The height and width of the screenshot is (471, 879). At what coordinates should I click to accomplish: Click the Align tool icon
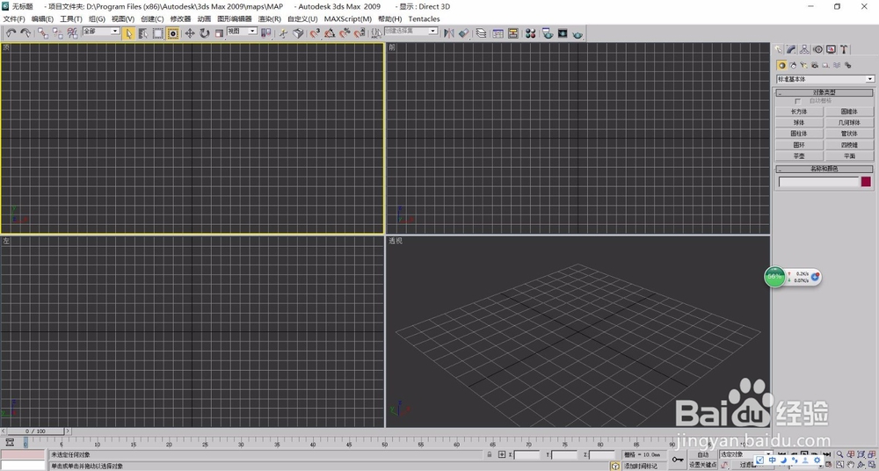tap(463, 33)
